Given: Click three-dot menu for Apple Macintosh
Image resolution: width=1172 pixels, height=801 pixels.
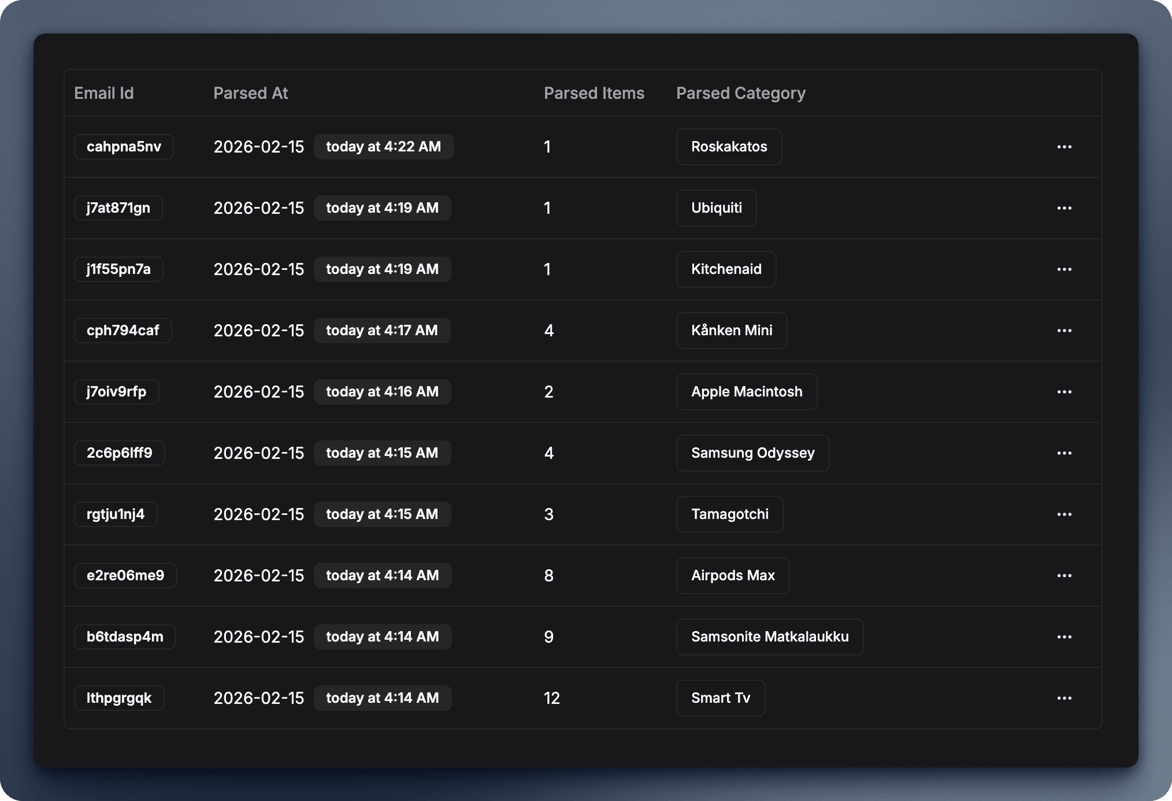Looking at the screenshot, I should [1064, 392].
